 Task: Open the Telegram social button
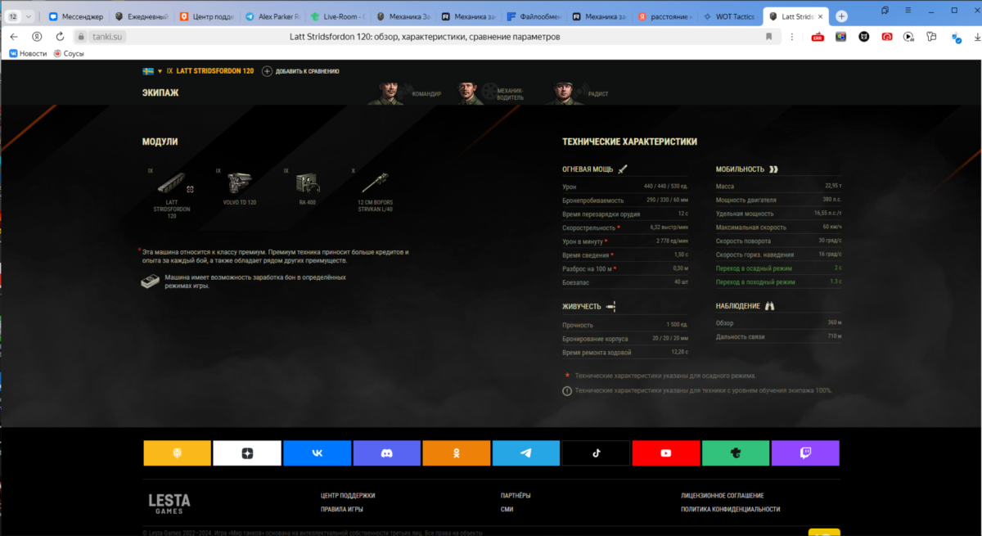pyautogui.click(x=525, y=453)
